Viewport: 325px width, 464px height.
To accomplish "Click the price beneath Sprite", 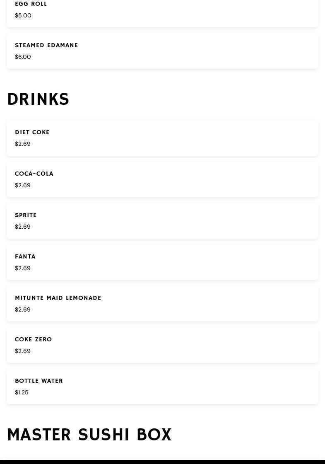I will pos(23,227).
